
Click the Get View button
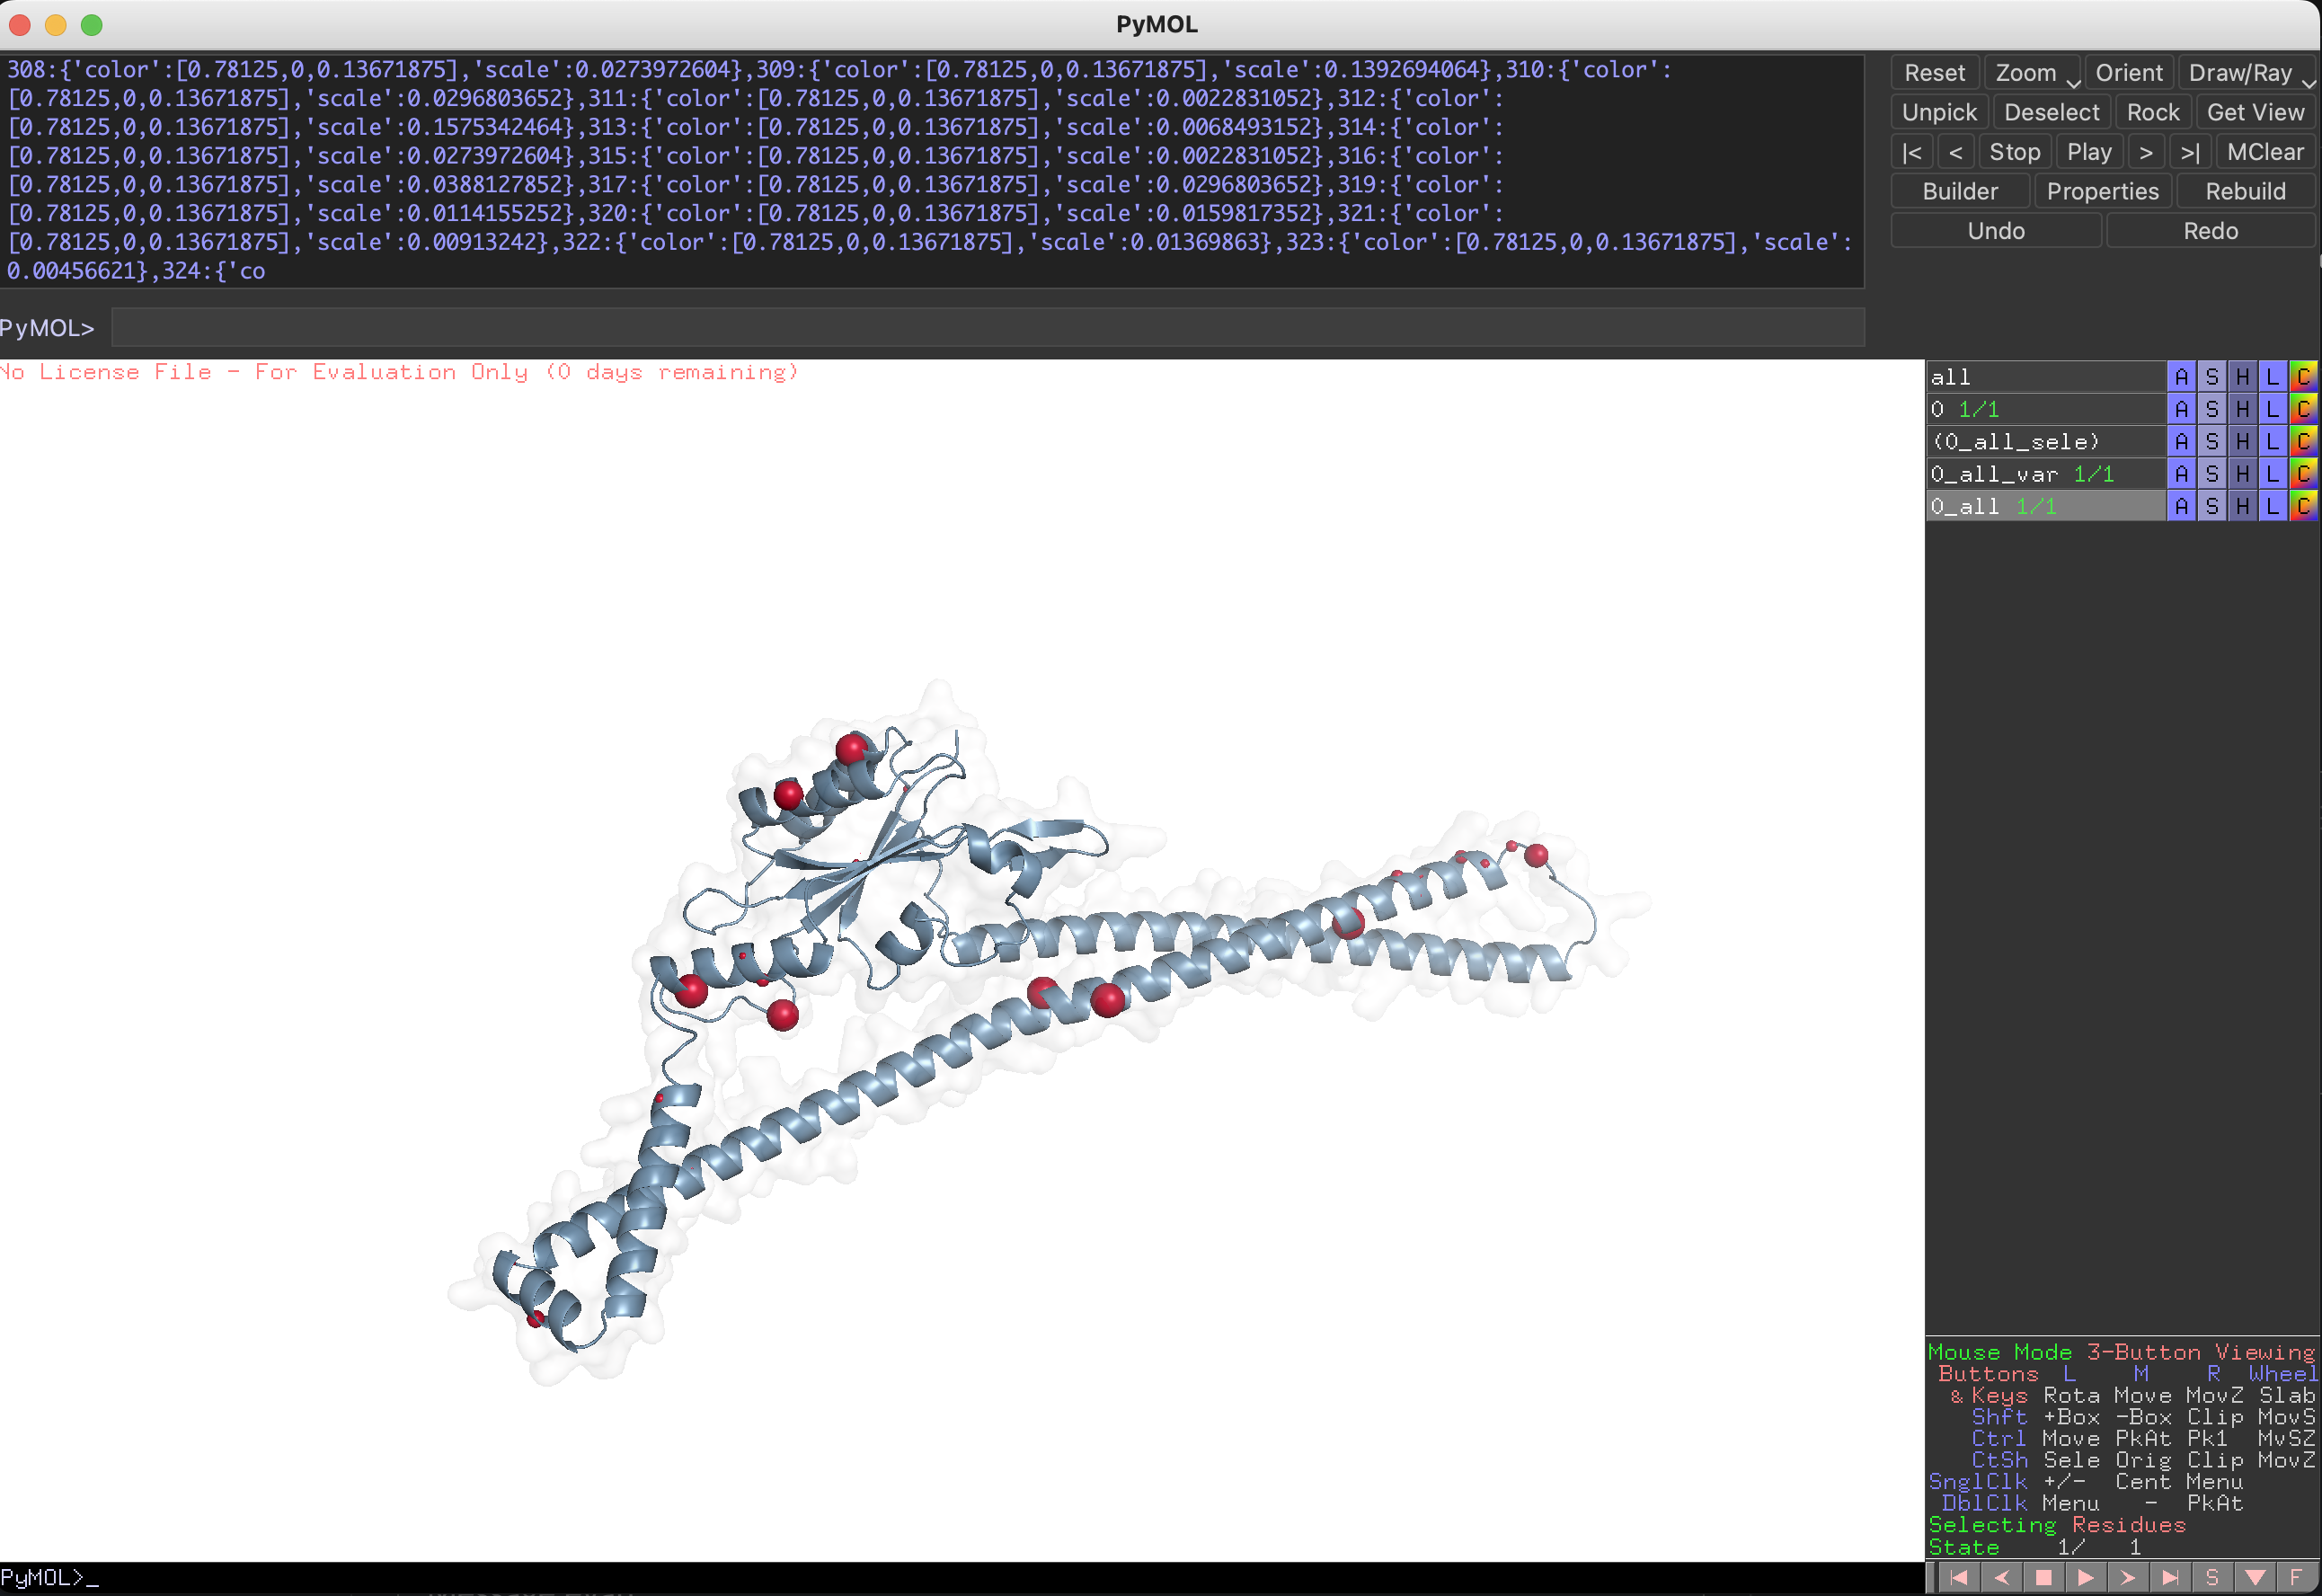2255,112
